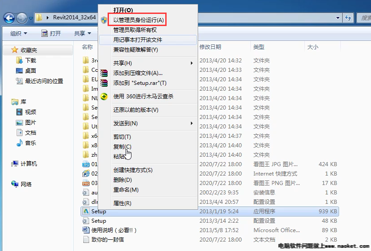The height and width of the screenshot is (251, 371).
Task: Choose 使用 360进行木马云查杀 entry
Action: (x=143, y=96)
